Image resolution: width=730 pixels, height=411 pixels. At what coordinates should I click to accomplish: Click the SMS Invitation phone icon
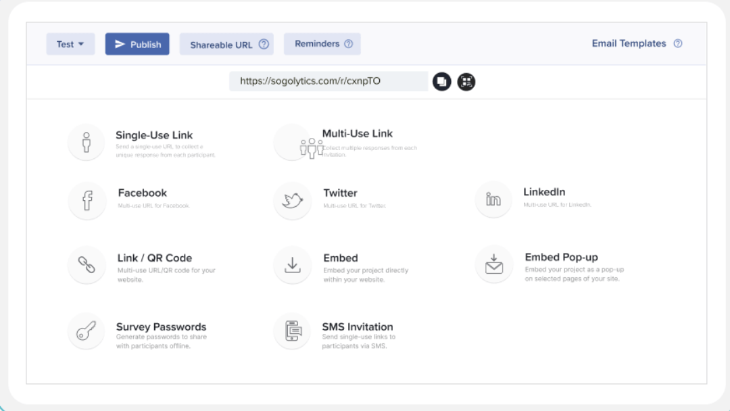click(x=293, y=331)
